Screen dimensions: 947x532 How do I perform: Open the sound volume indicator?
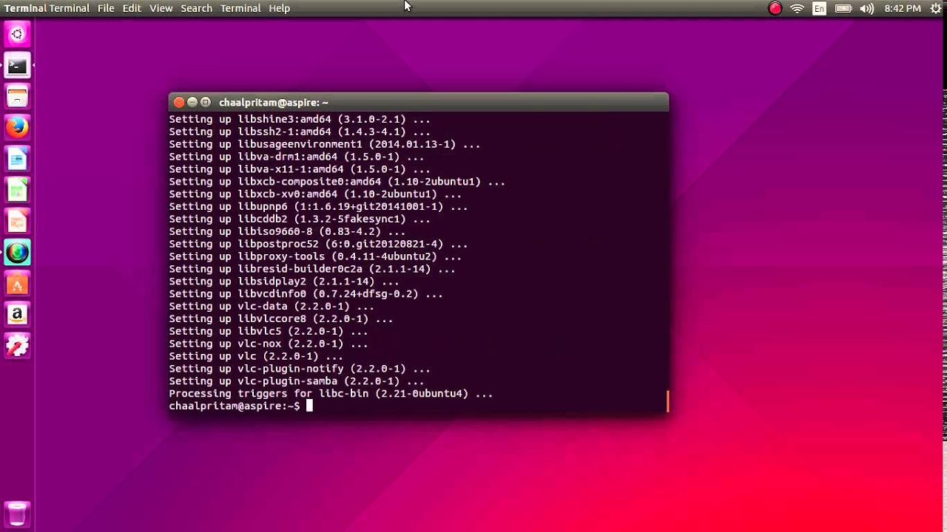click(867, 8)
